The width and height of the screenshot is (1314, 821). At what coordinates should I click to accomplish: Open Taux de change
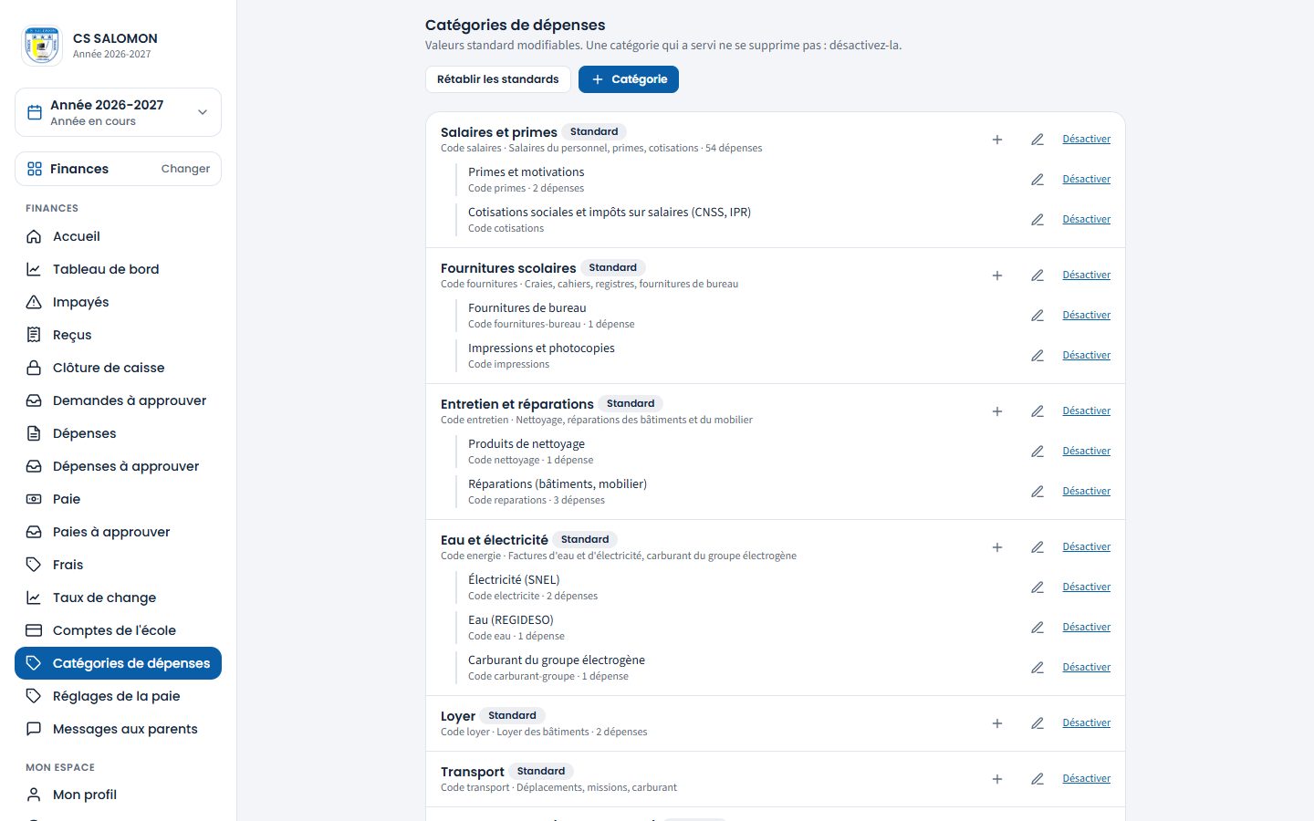118,598
